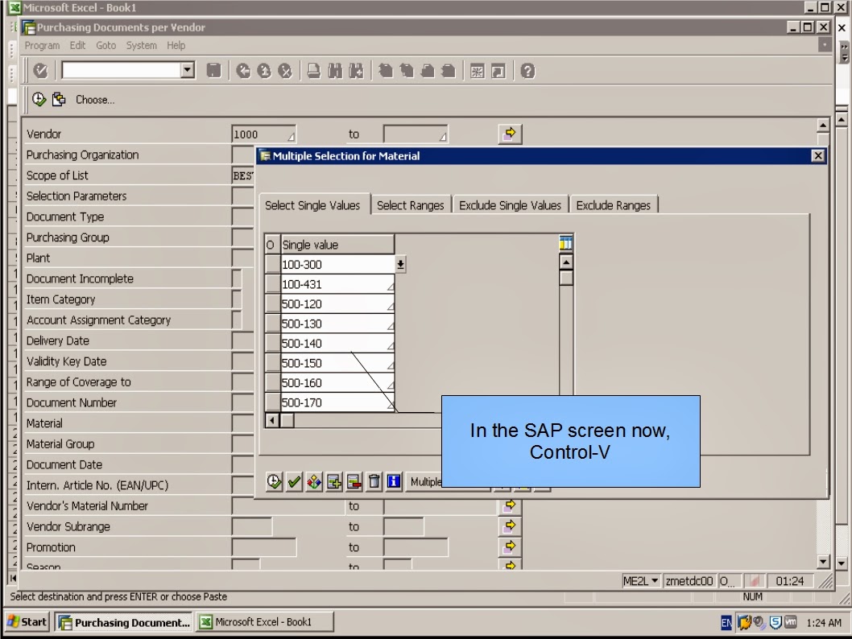Open the Multiple Selection help with the blue info icon
Screen dimensions: 852x639
pos(394,481)
